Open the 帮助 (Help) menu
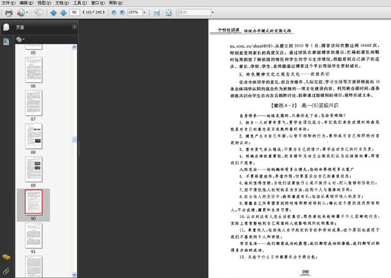This screenshot has width=391, height=278. (x=116, y=3)
